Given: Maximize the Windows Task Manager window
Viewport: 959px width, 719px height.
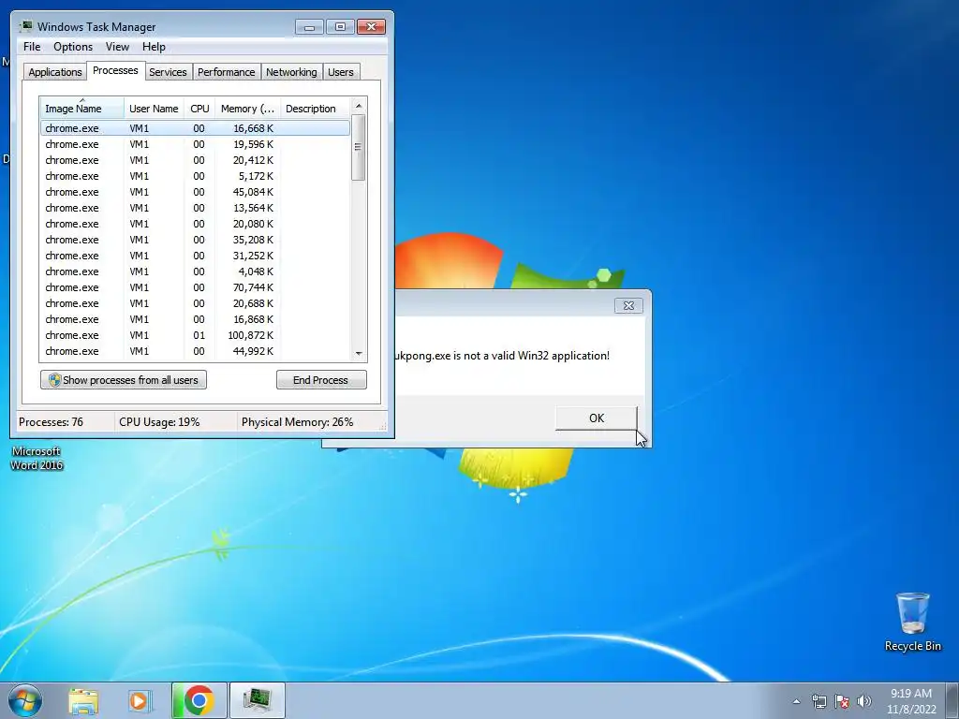Looking at the screenshot, I should coord(341,27).
